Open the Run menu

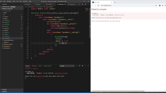pos(20,1)
